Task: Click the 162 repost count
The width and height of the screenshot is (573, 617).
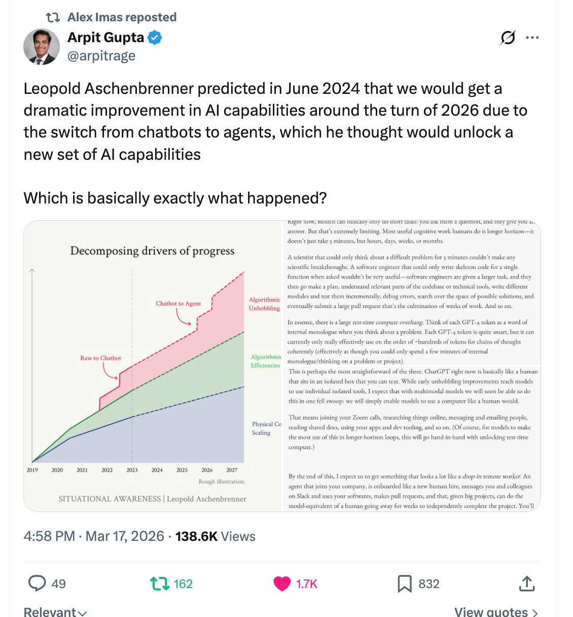Action: (x=183, y=584)
